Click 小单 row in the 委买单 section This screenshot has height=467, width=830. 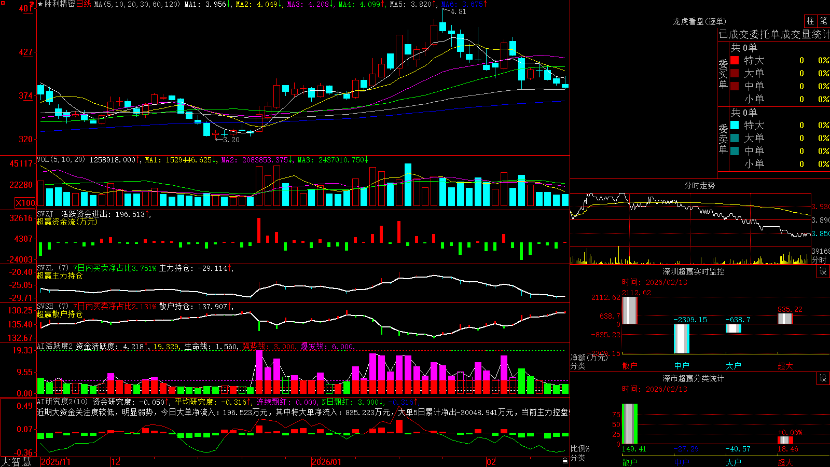(780, 99)
